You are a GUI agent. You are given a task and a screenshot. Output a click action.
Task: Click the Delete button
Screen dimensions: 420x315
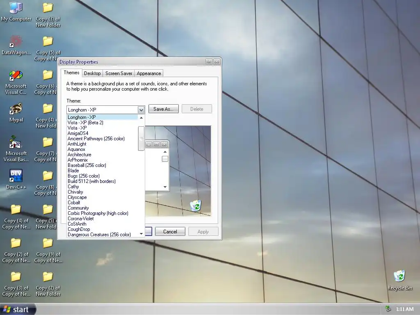[196, 109]
